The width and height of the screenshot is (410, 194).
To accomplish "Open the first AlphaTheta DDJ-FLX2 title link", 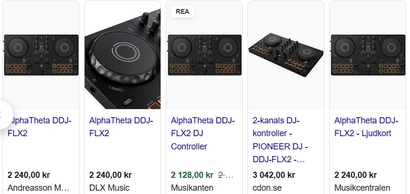I will pos(40,127).
